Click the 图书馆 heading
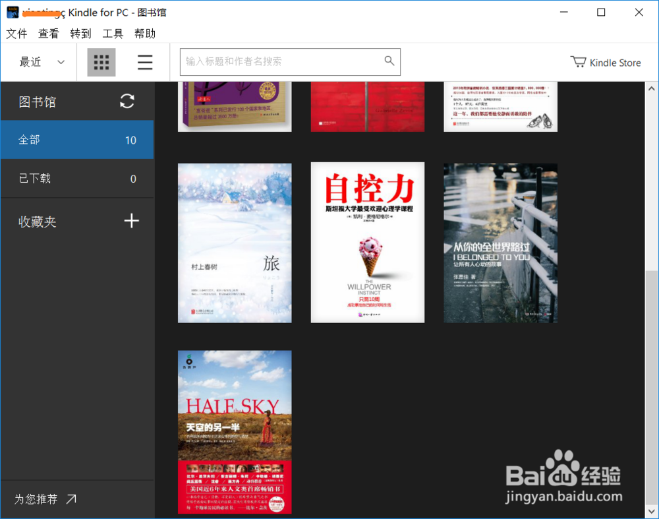This screenshot has width=659, height=519. 38,102
